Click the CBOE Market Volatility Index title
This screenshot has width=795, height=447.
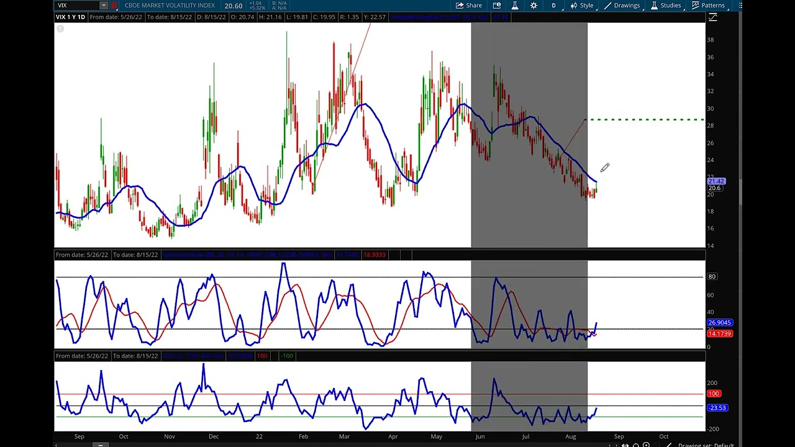tap(170, 6)
